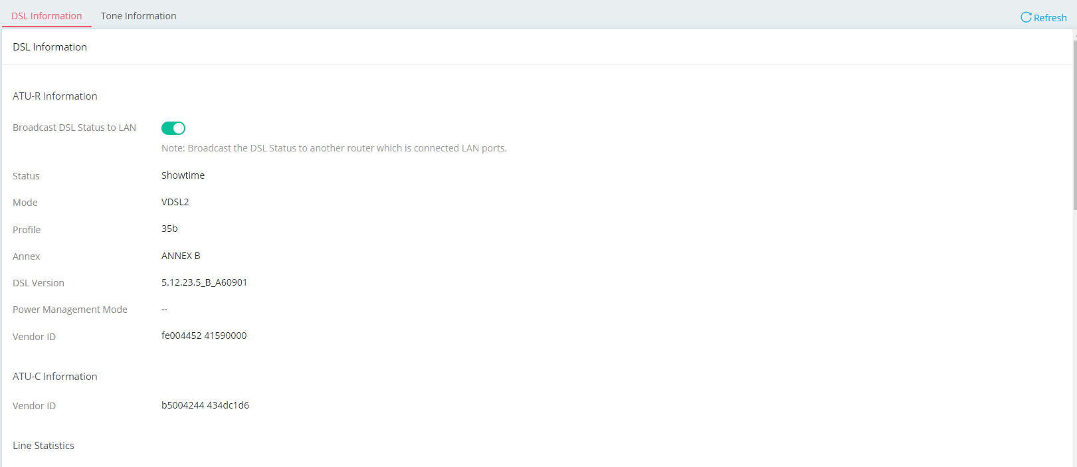Click the Status label

point(26,176)
